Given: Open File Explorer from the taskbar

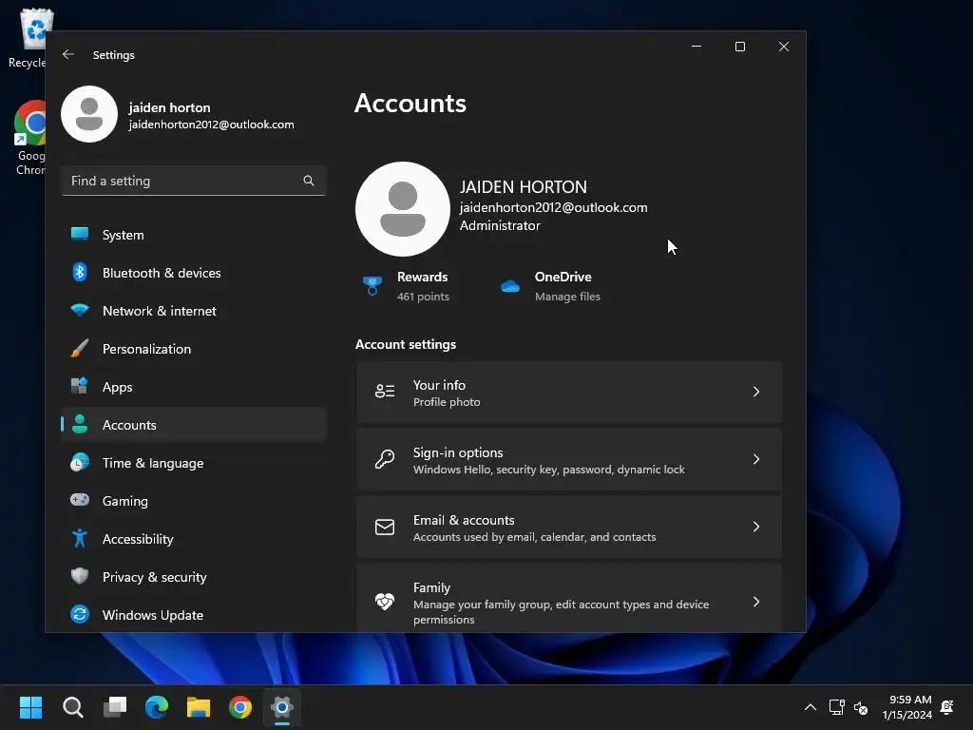Looking at the screenshot, I should coord(199,707).
